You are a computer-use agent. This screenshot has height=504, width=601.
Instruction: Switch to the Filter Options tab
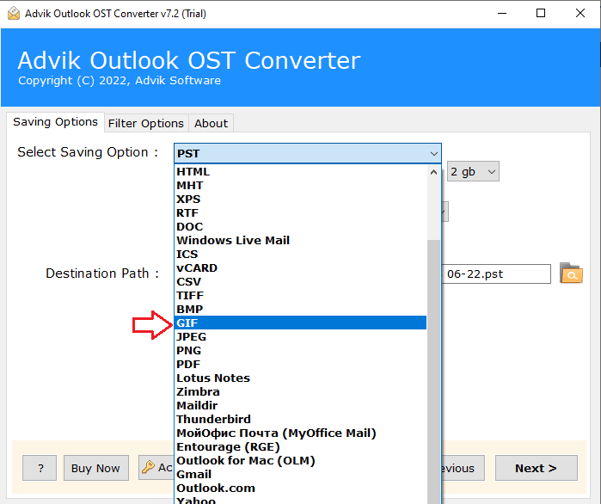coord(146,123)
